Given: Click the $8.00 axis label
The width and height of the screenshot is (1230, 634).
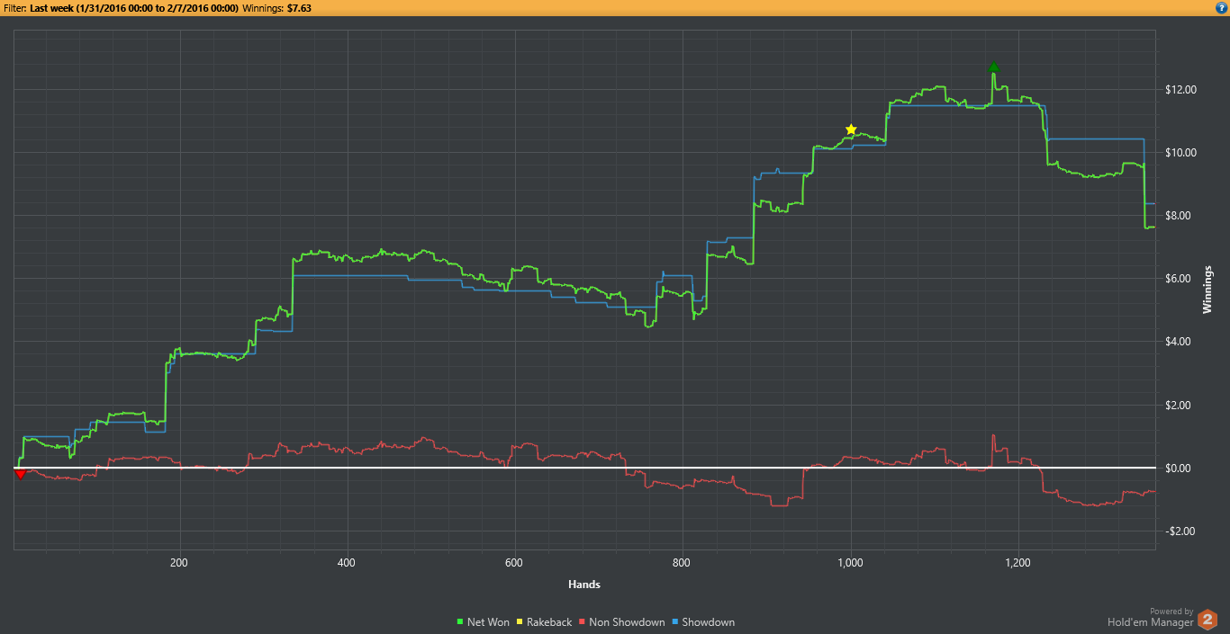Looking at the screenshot, I should click(1180, 216).
